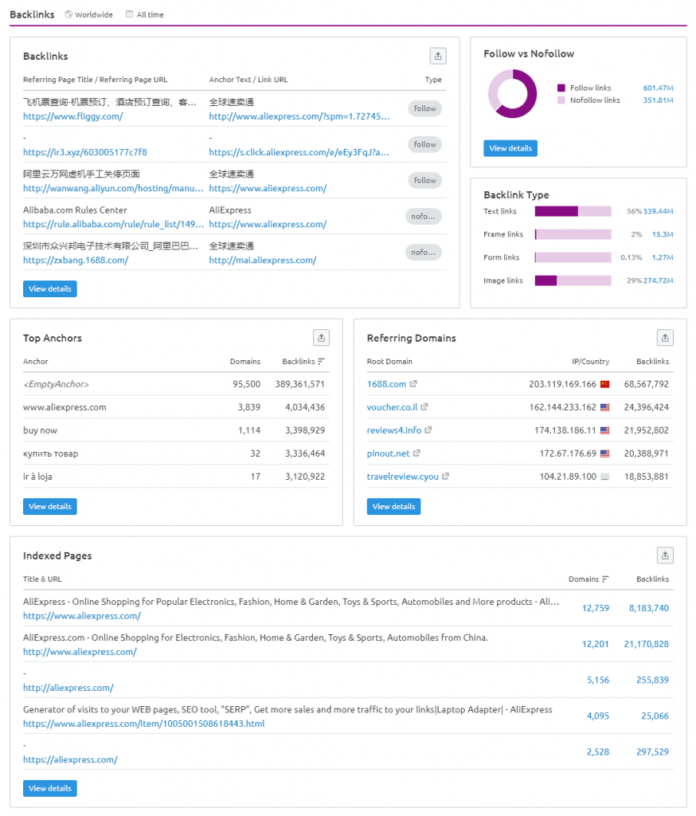Click the Nofollow links light legend swatch
696x816 pixels.
pos(561,100)
